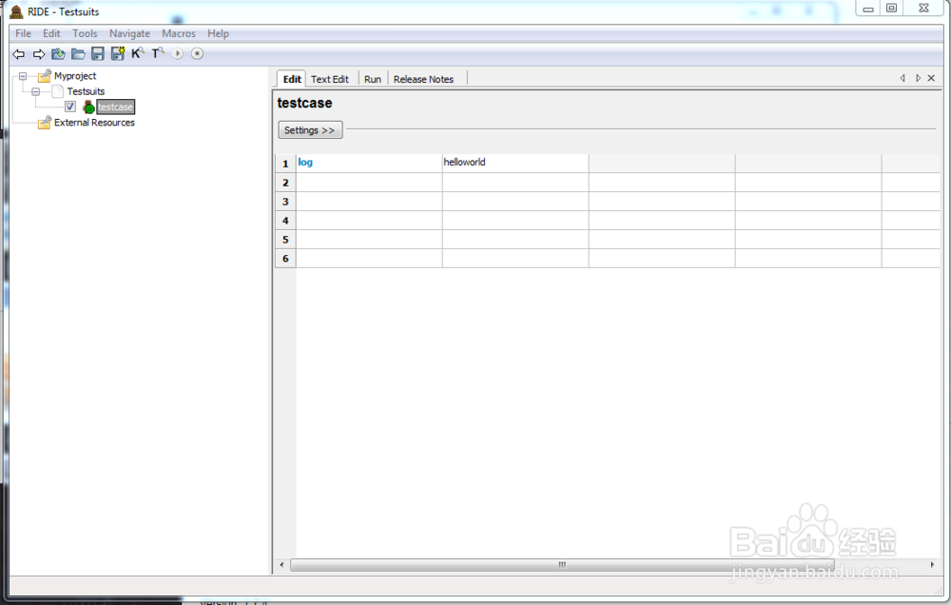Select row header 3 in the grid
Image resolution: width=951 pixels, height=605 pixels.
[x=285, y=202]
